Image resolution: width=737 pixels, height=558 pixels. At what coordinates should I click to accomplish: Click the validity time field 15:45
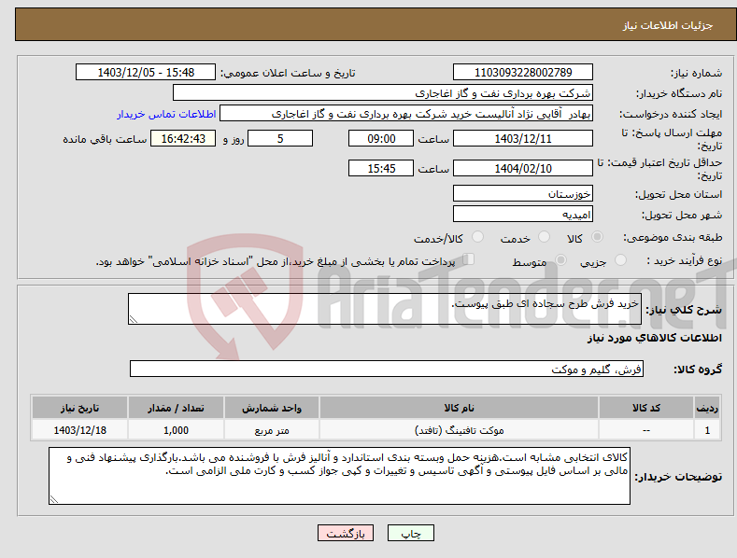pyautogui.click(x=381, y=168)
